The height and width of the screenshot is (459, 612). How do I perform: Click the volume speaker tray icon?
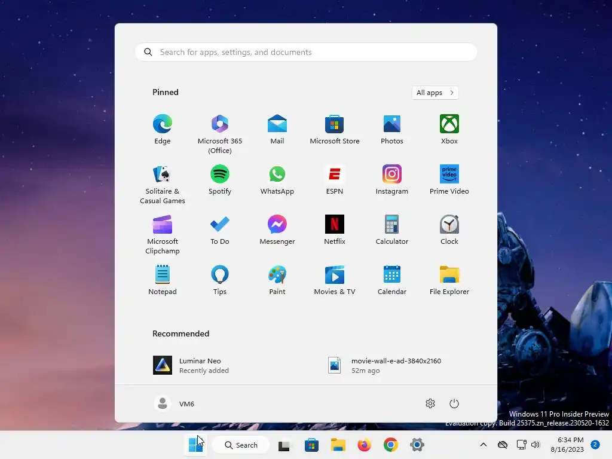(535, 445)
